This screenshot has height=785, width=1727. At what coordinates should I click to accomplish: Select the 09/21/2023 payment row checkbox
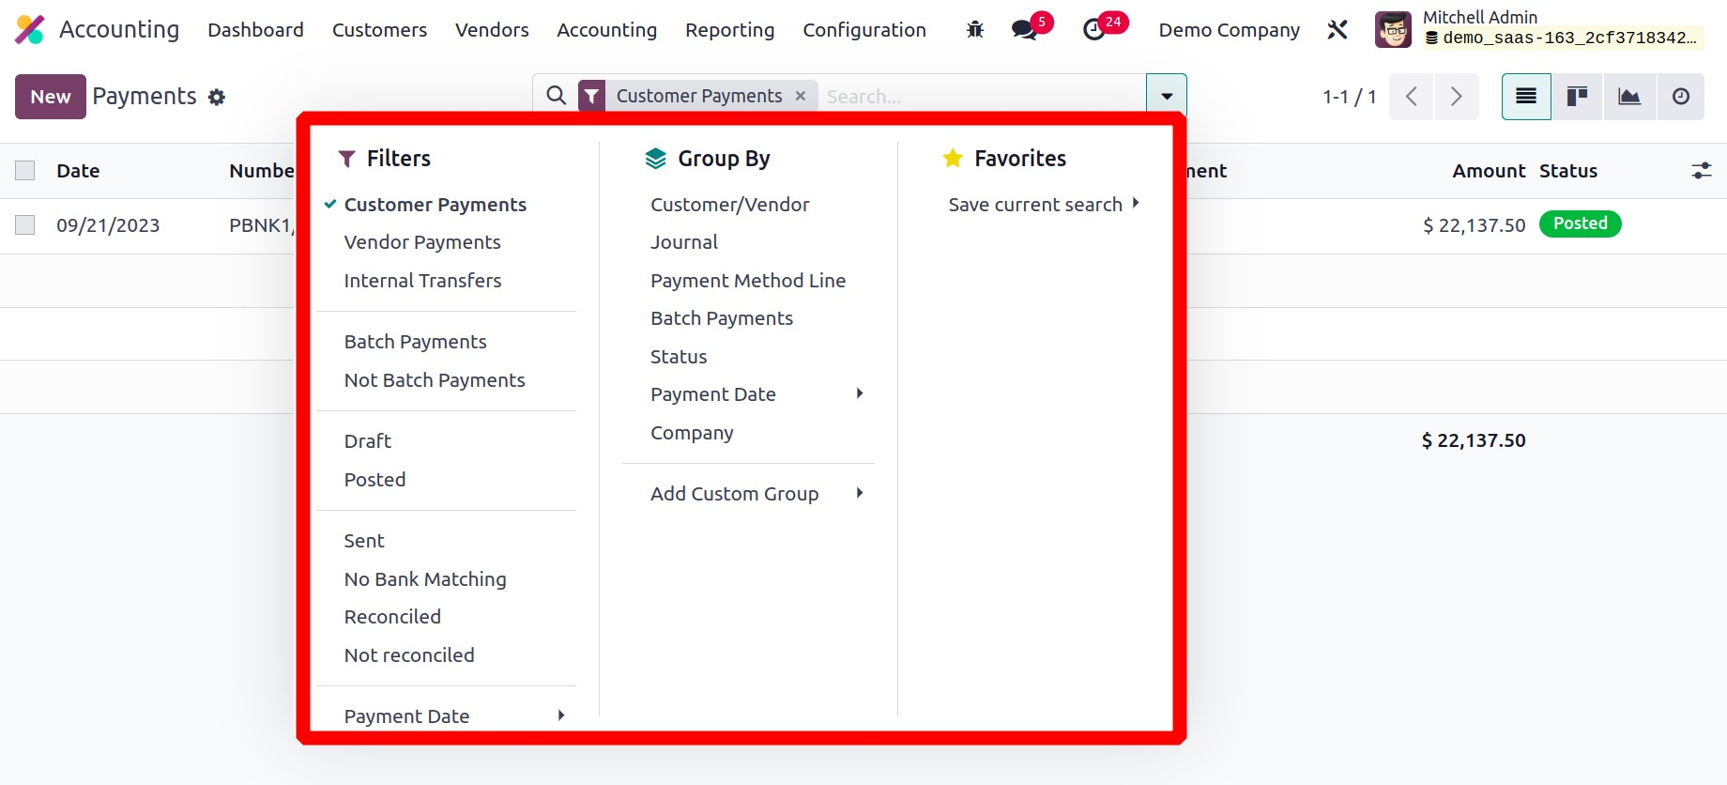25,225
